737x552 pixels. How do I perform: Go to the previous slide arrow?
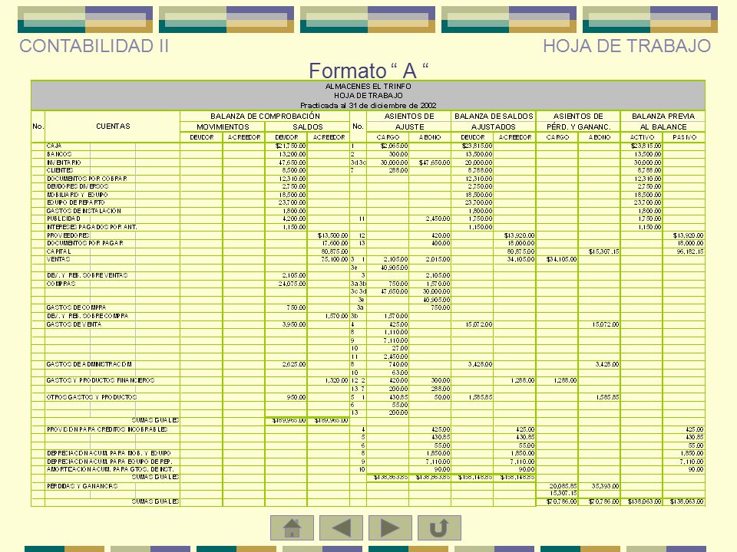341,527
